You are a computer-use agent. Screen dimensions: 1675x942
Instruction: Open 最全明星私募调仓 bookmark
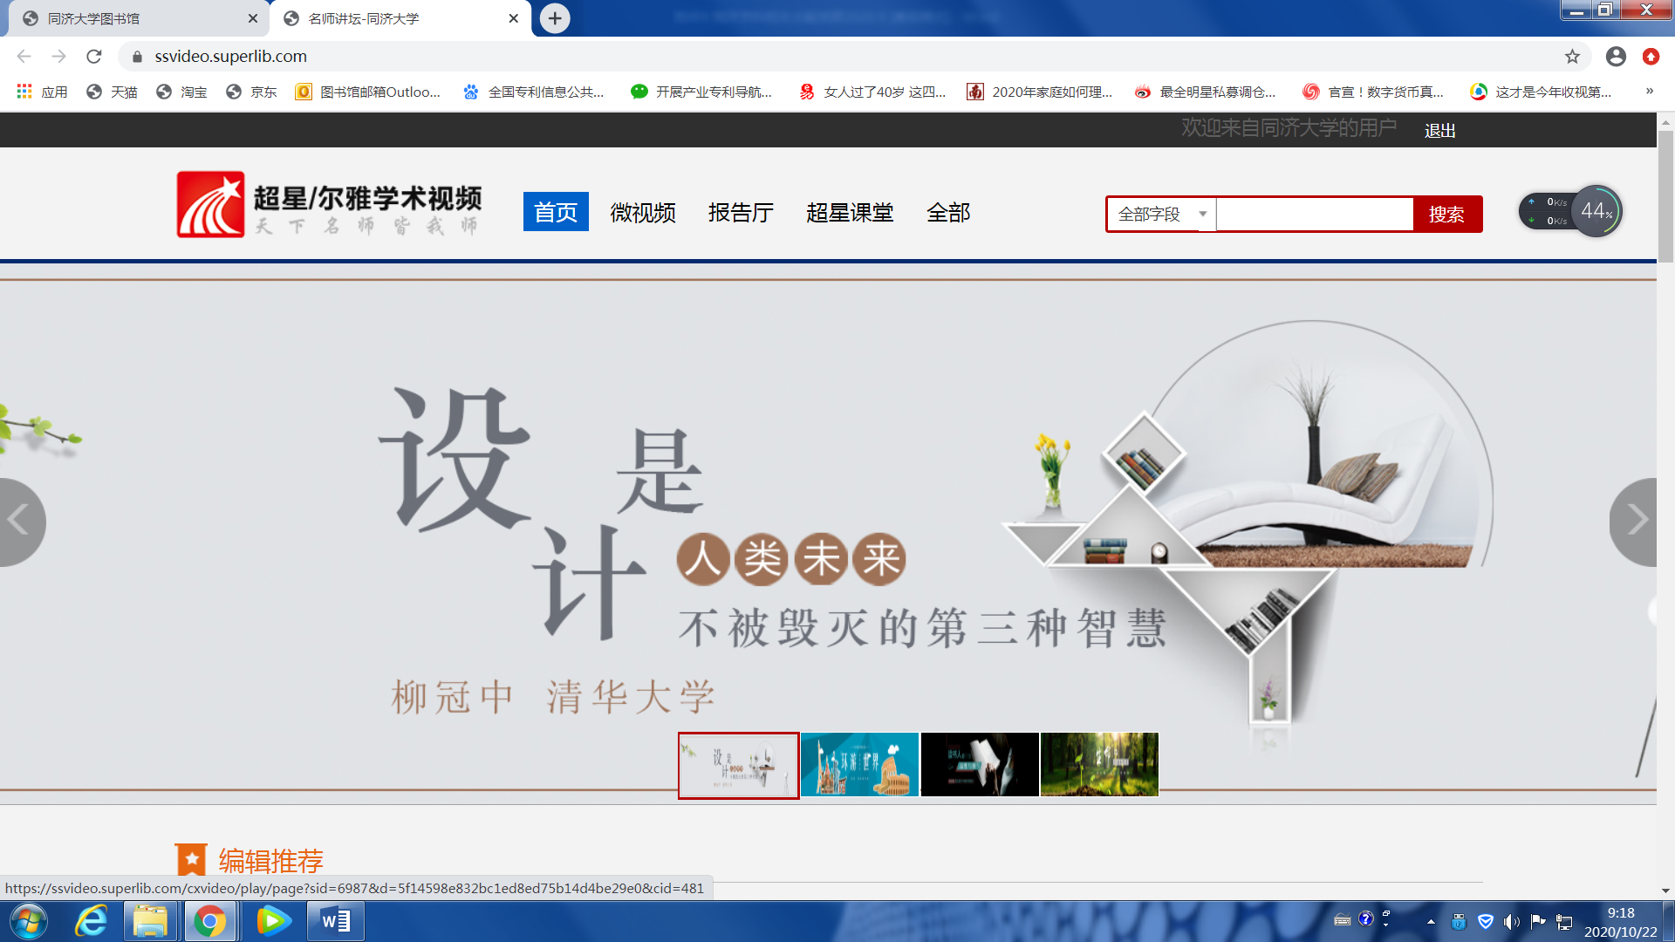point(1205,92)
